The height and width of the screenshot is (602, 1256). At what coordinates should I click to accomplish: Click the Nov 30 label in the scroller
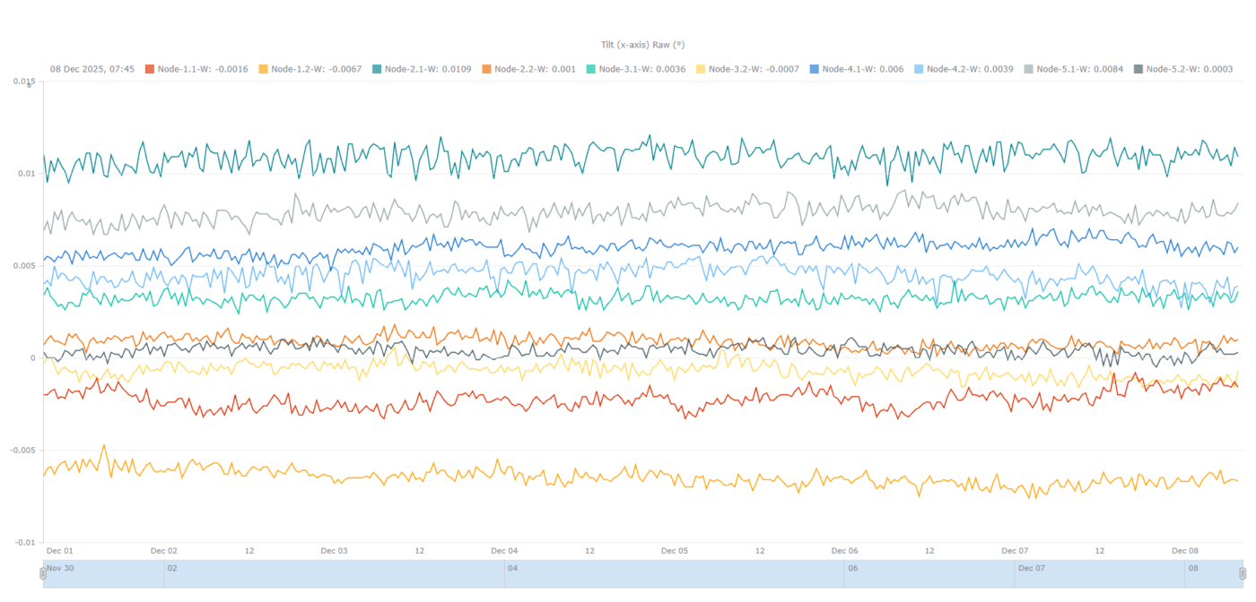coord(59,568)
